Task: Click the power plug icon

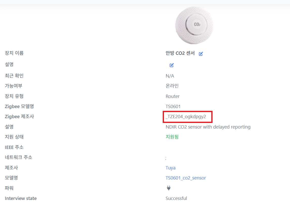Action: 169,188
